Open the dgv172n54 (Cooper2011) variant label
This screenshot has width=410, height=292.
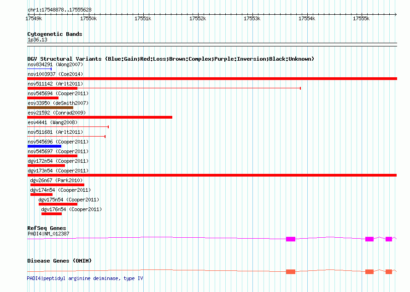click(x=58, y=161)
